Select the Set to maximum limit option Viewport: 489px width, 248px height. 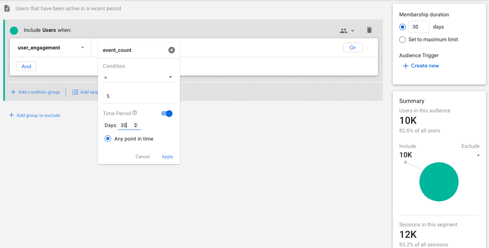pos(402,40)
